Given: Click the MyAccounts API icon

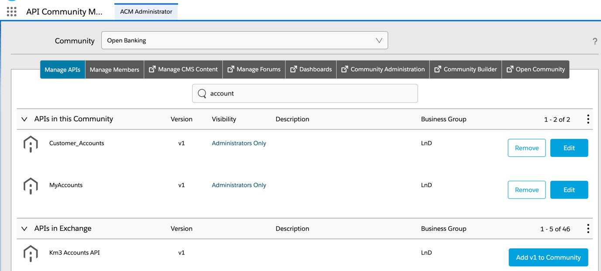Looking at the screenshot, I should [x=31, y=186].
